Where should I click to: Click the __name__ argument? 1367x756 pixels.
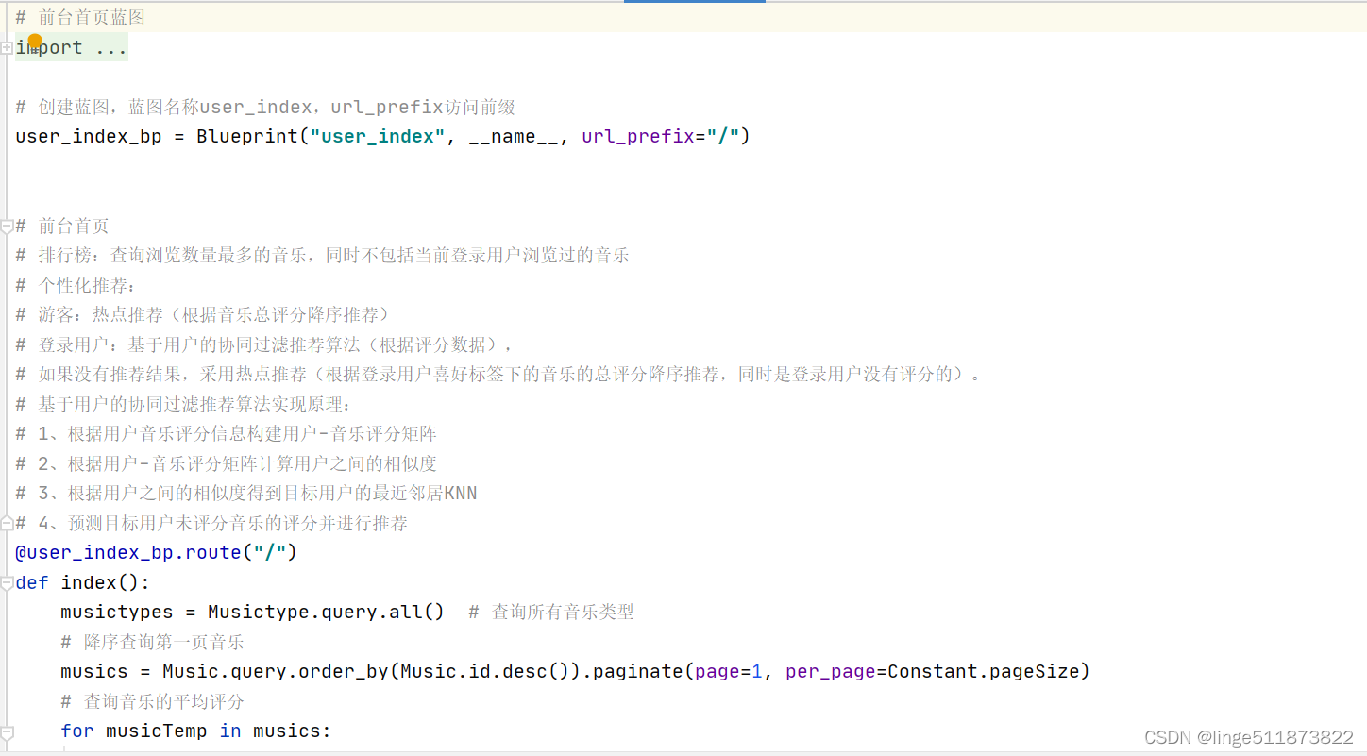[x=515, y=136]
